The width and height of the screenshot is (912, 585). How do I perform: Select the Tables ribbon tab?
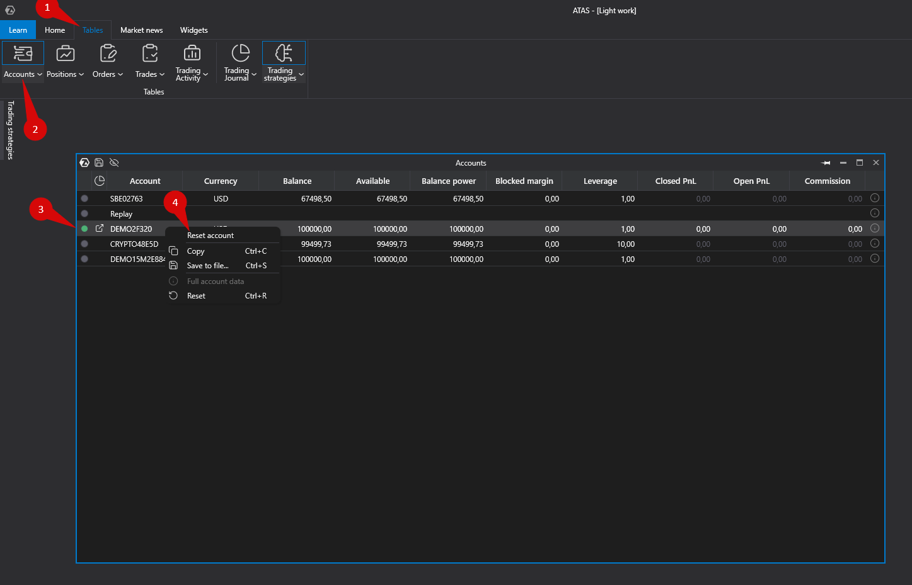[93, 30]
